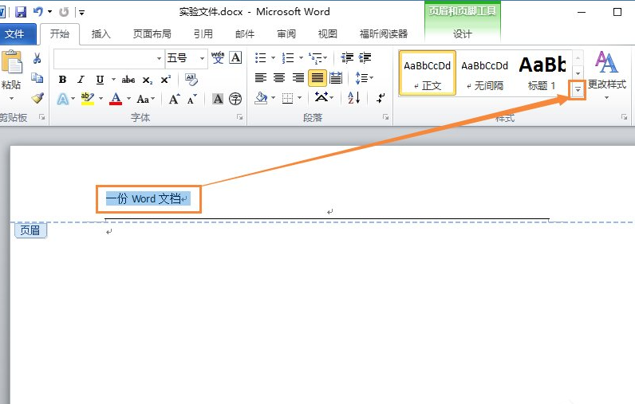Switch to the 插入 ribbon tab
The image size is (635, 404).
pyautogui.click(x=101, y=34)
